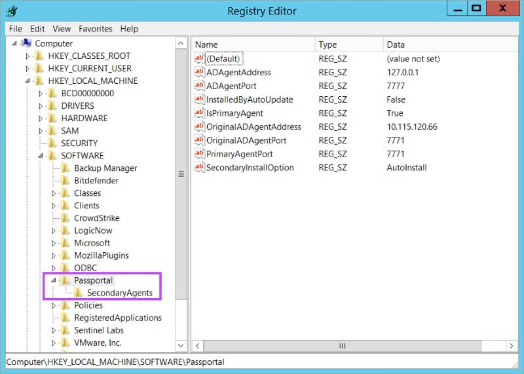This screenshot has height=374, width=524.
Task: Select the MozillaPlugins key
Action: pyautogui.click(x=102, y=255)
